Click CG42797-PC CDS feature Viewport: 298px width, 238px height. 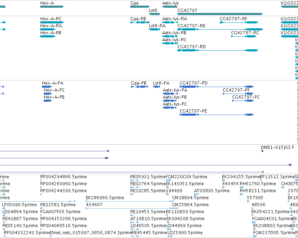[243, 101]
